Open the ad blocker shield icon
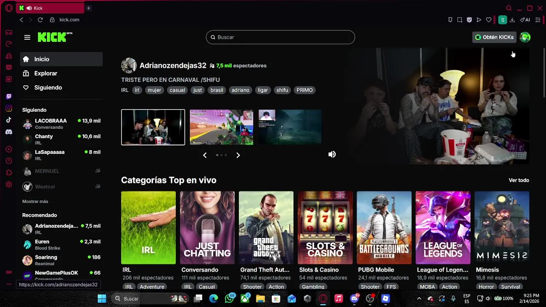This screenshot has height=307, width=546. (x=469, y=20)
